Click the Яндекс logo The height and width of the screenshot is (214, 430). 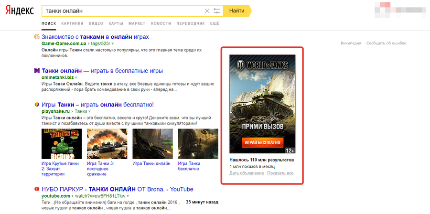point(20,11)
